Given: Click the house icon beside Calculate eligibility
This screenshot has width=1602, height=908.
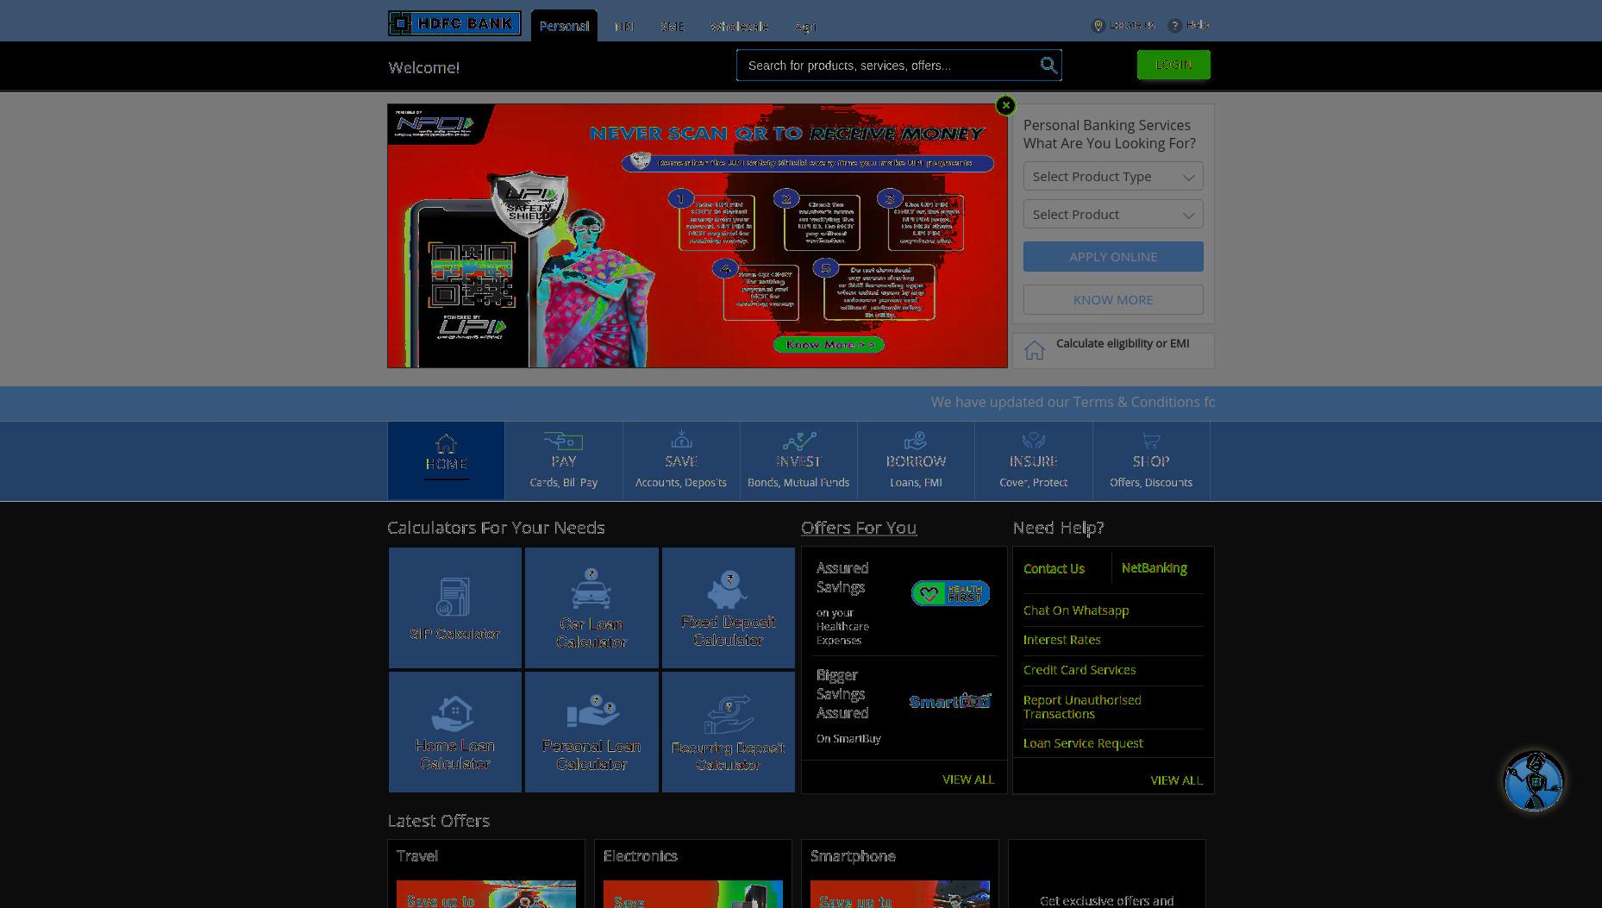Looking at the screenshot, I should 1034,350.
